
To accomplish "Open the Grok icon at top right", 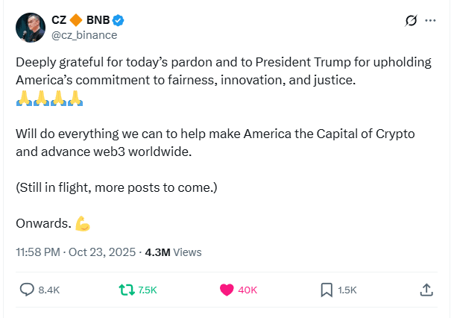I will click(409, 21).
